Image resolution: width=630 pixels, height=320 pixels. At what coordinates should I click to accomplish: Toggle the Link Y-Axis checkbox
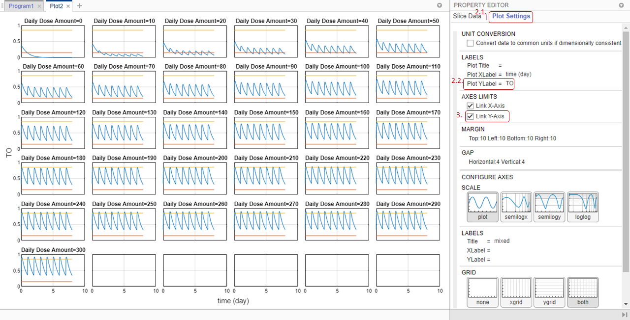(x=470, y=116)
